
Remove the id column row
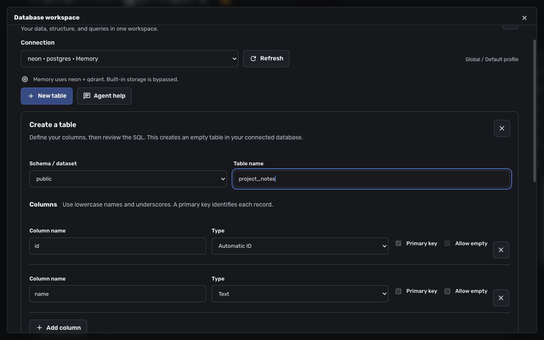pyautogui.click(x=501, y=250)
